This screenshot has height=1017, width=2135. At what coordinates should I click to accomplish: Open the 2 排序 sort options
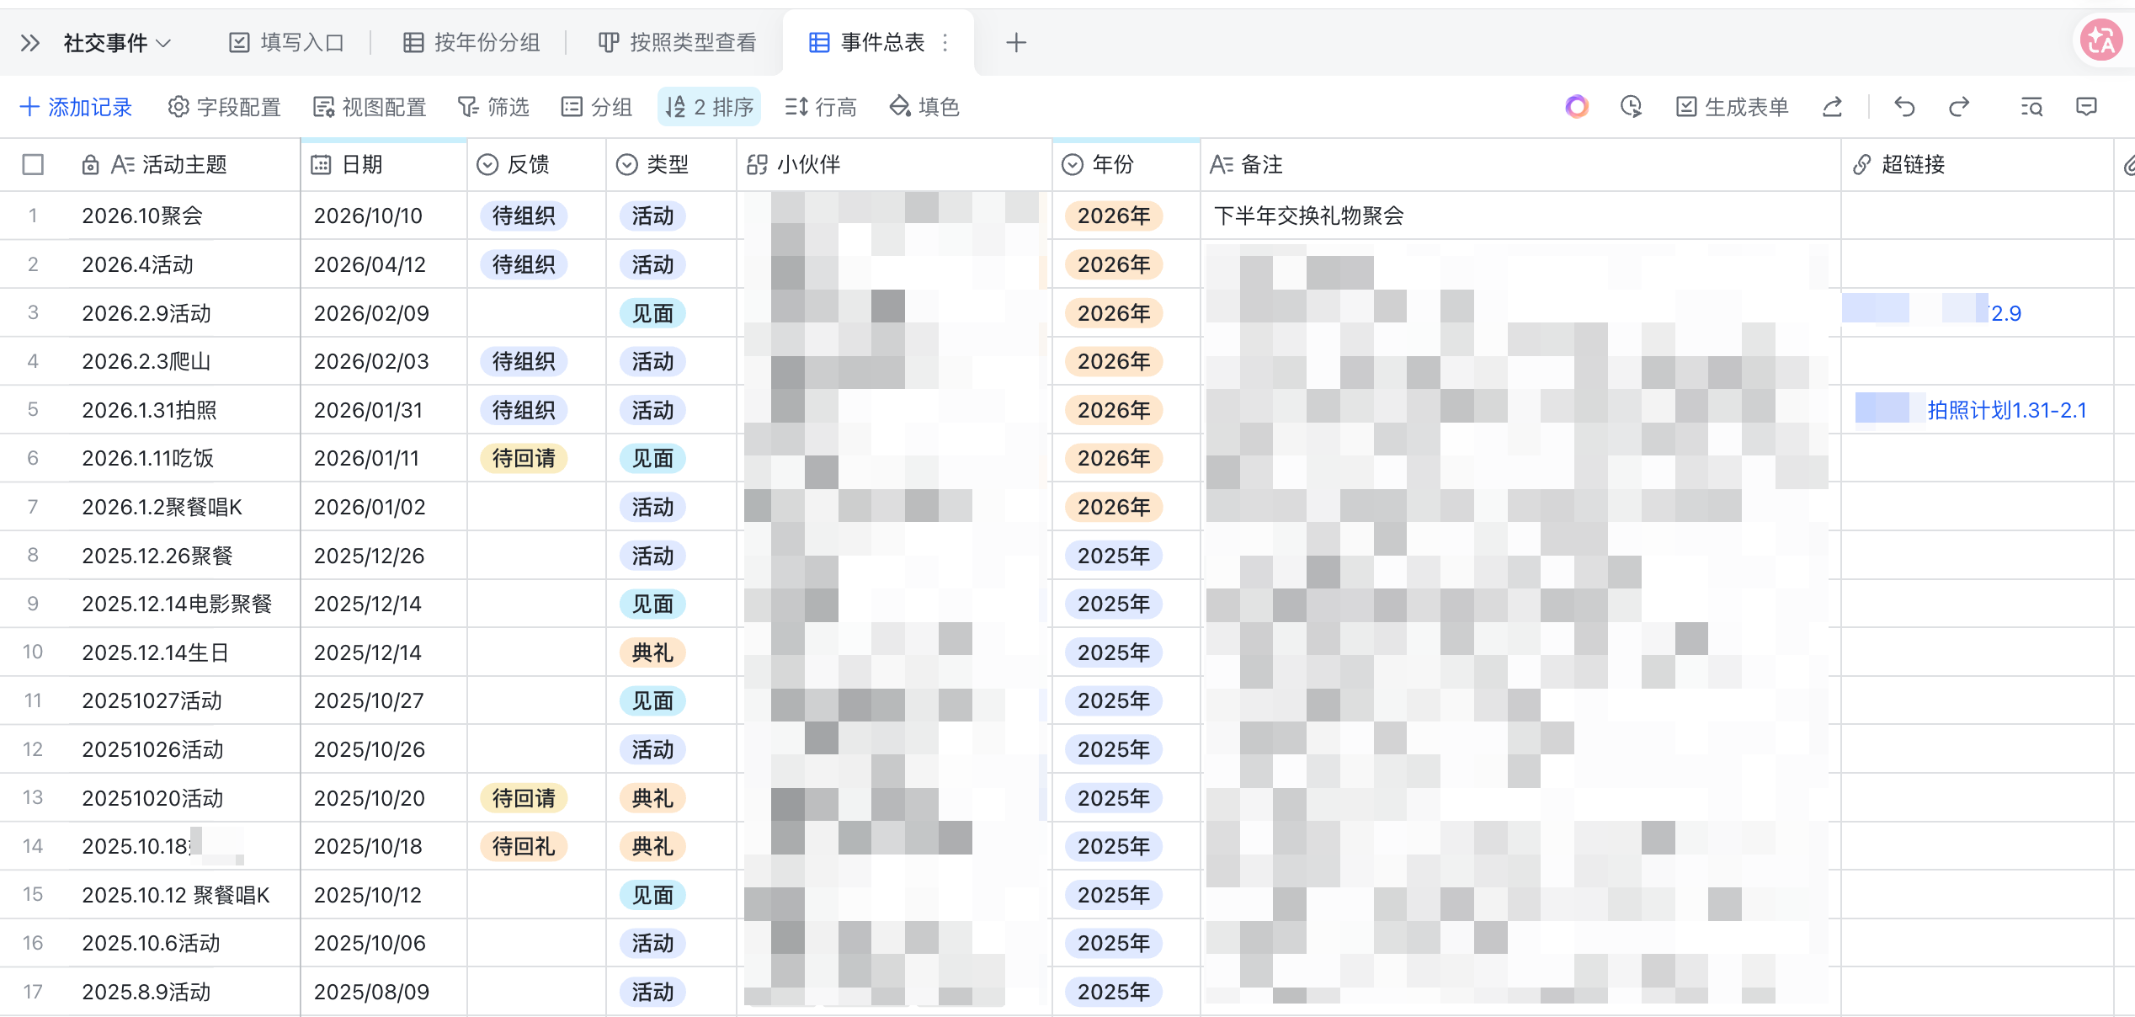pos(709,107)
